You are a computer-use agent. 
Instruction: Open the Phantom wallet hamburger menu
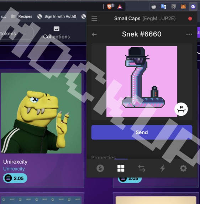pyautogui.click(x=94, y=19)
